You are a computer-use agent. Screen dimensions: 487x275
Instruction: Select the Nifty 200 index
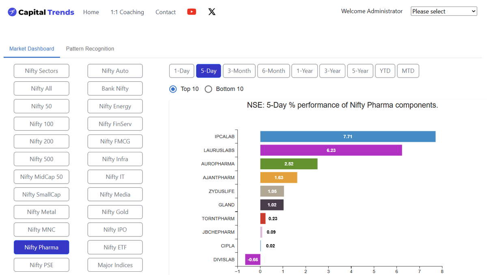(x=41, y=141)
